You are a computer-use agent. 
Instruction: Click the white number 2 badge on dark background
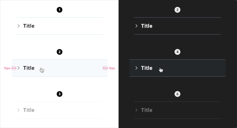click(177, 10)
